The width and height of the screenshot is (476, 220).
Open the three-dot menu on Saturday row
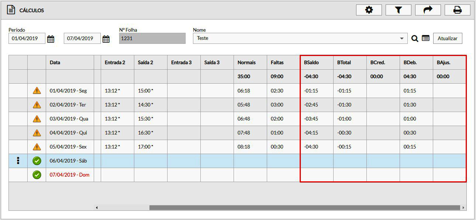(x=18, y=161)
